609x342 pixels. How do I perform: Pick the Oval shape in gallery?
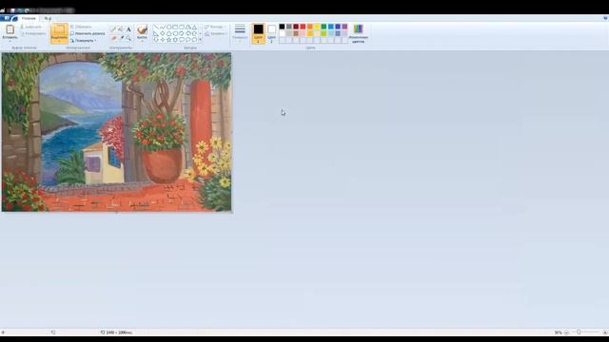click(169, 28)
